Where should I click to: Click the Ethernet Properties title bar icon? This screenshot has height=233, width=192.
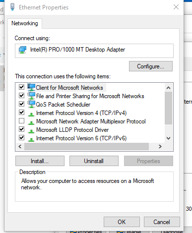pyautogui.click(x=12, y=7)
